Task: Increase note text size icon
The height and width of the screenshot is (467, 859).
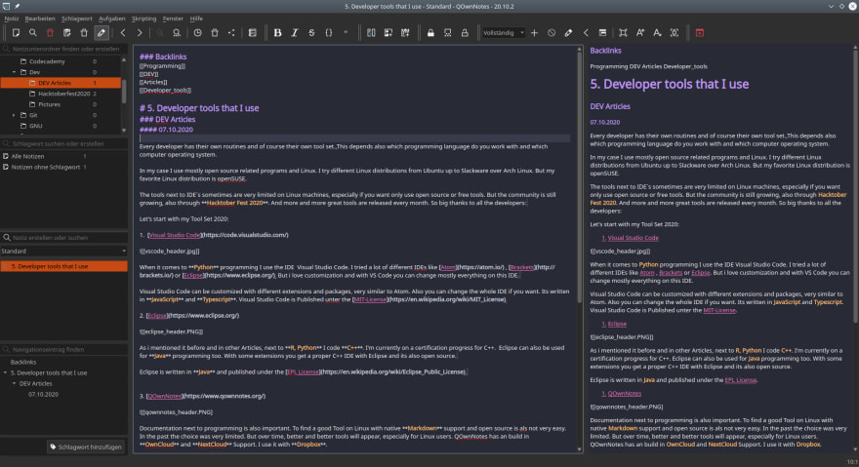Action: (640, 33)
